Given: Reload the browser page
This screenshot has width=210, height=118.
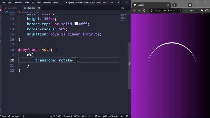Looking at the screenshot, I should pyautogui.click(x=145, y=10).
